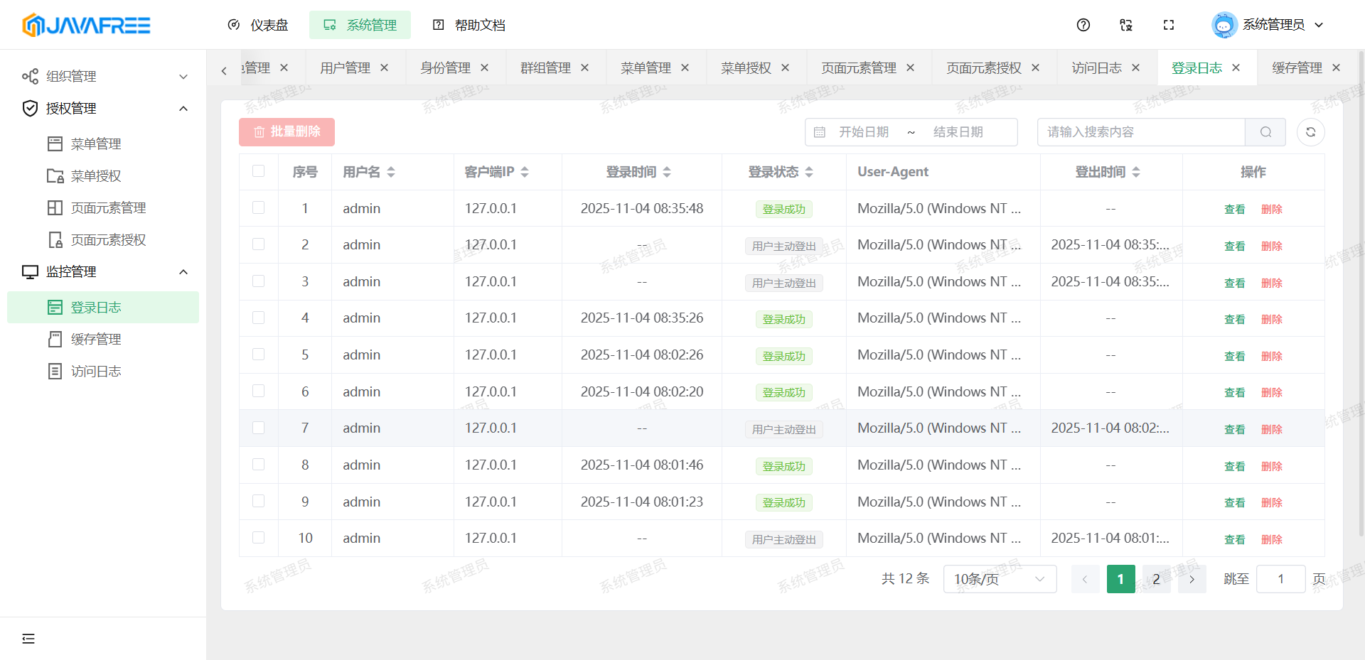Open the 10条/页 page size dropdown
Image resolution: width=1365 pixels, height=660 pixels.
click(x=999, y=579)
